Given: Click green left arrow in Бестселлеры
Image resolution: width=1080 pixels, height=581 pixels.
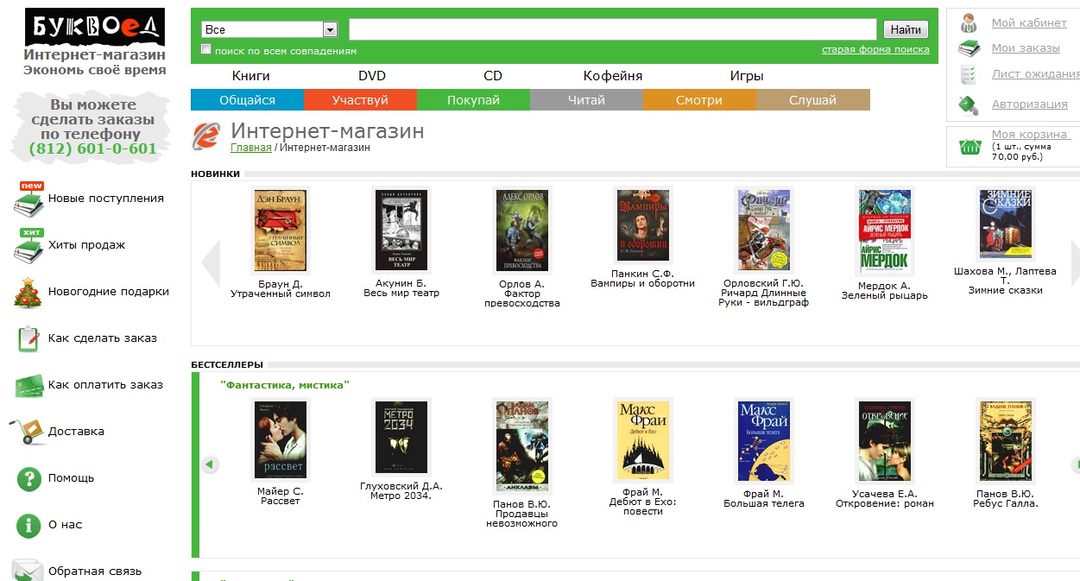Looking at the screenshot, I should [210, 464].
